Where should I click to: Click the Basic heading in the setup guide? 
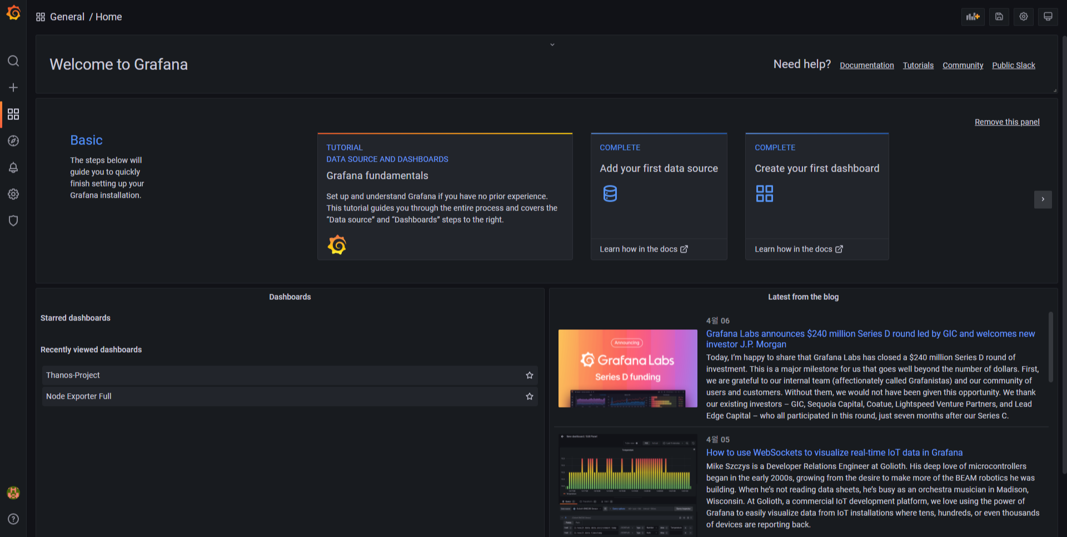click(x=86, y=140)
